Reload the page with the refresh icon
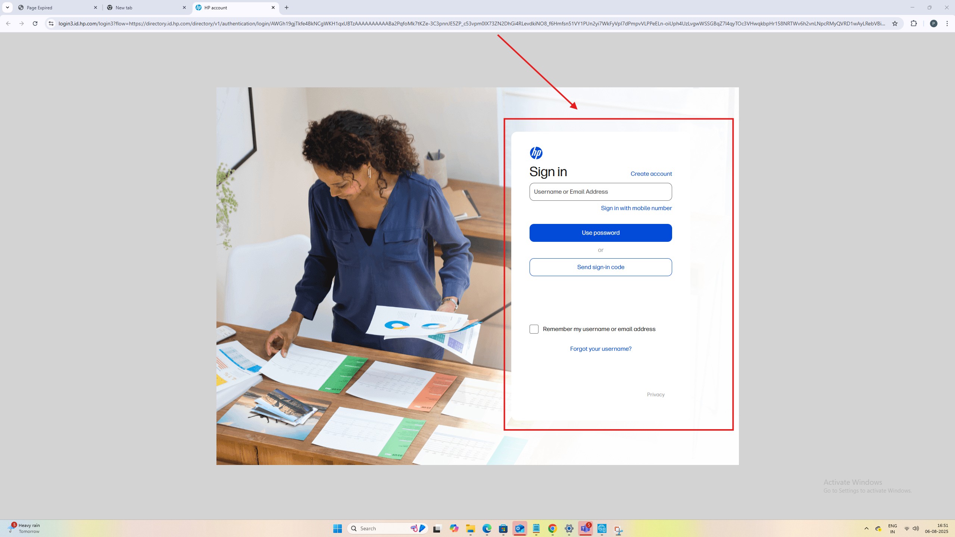The height and width of the screenshot is (537, 955). [x=35, y=24]
